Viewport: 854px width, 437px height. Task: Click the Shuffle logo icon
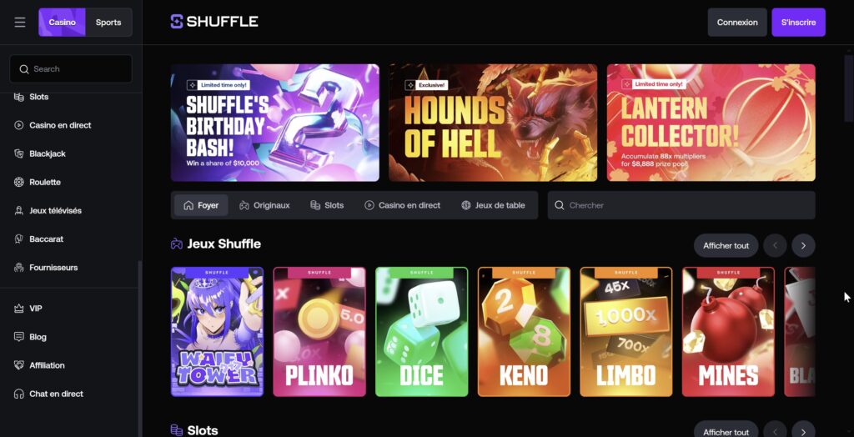[x=177, y=22]
